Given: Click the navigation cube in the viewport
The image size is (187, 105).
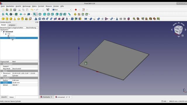Looking at the screenshot, I should pos(178,30).
